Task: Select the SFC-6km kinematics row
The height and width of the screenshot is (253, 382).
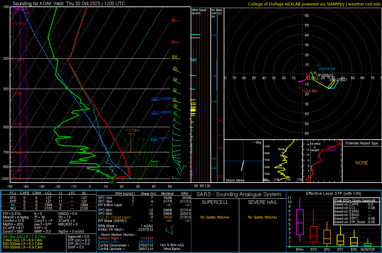Action: [144, 210]
